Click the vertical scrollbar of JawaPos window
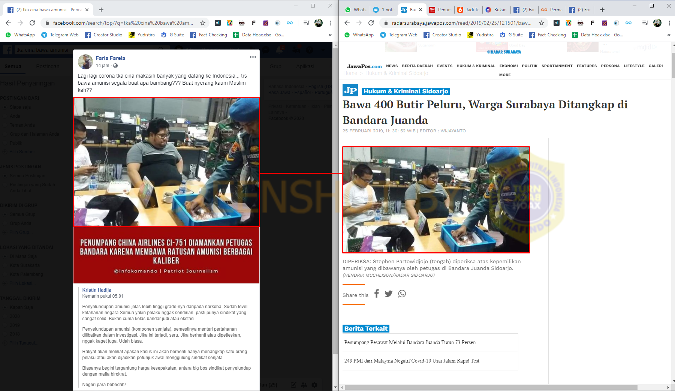 coord(673,65)
